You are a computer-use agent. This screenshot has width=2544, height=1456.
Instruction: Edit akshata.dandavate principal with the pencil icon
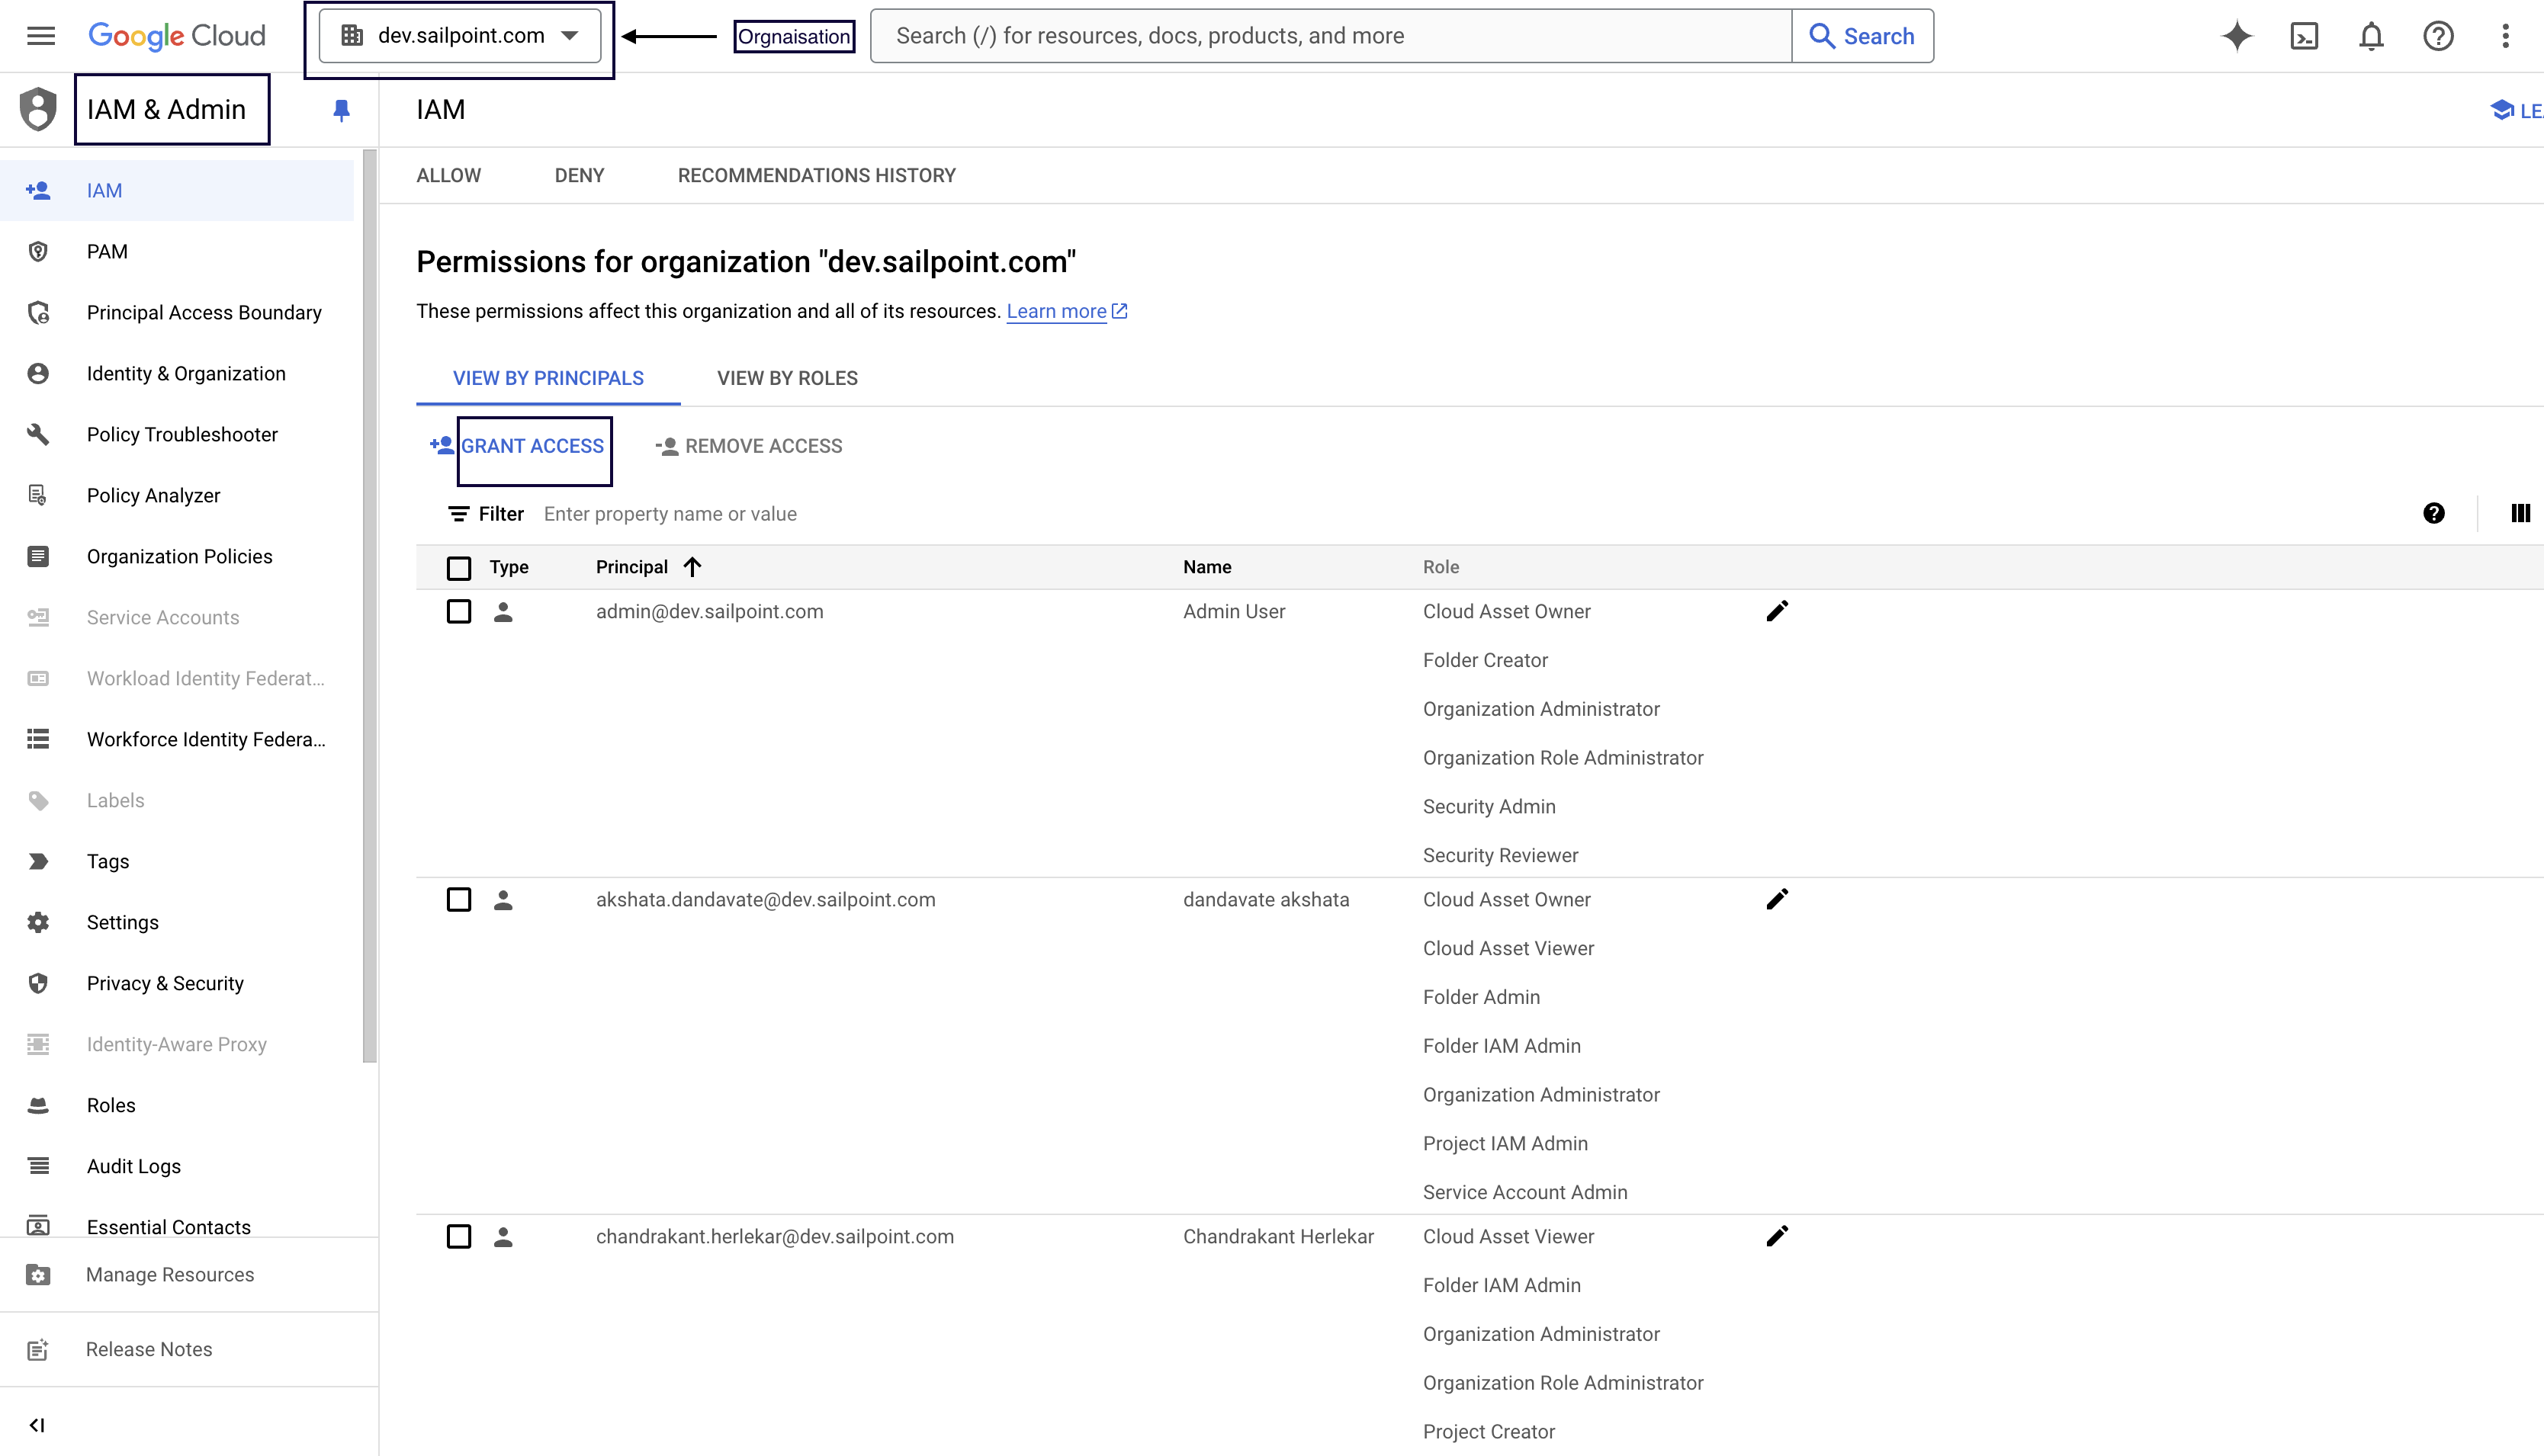[1777, 899]
